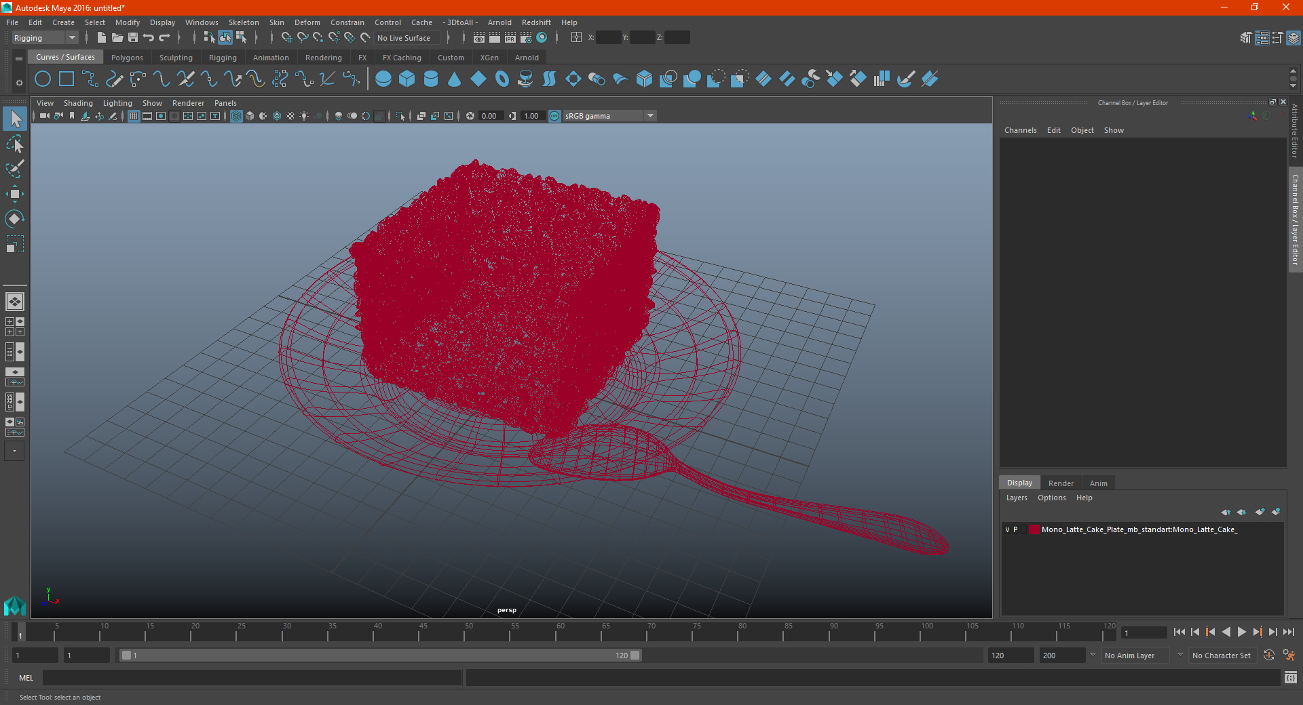Open shelf tab selector menu icon
Screen dimensions: 1303x705
(x=19, y=59)
